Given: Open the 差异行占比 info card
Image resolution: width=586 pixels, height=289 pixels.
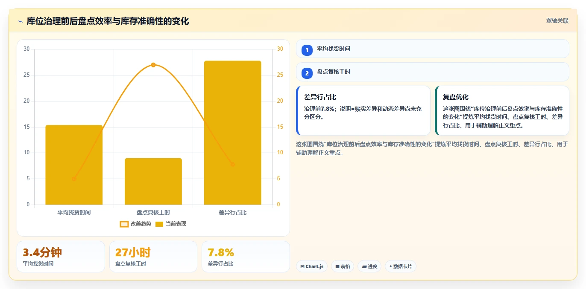Looking at the screenshot, I should [363, 111].
